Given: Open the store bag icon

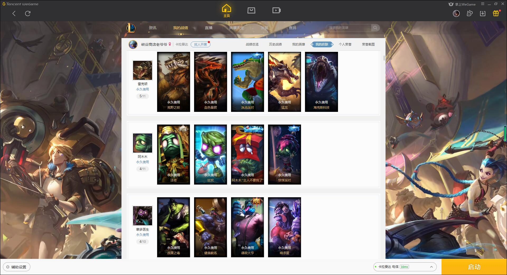Looking at the screenshot, I should 251,10.
